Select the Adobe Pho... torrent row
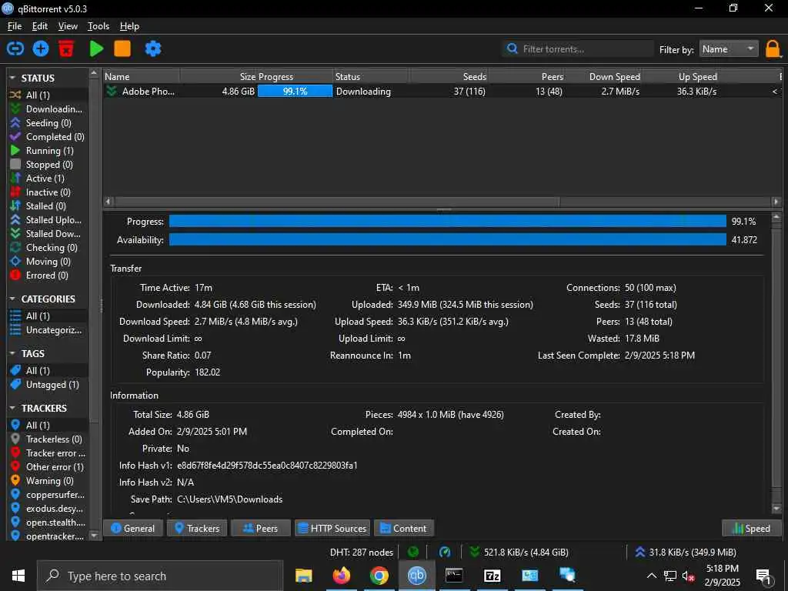This screenshot has width=788, height=591. (x=442, y=92)
